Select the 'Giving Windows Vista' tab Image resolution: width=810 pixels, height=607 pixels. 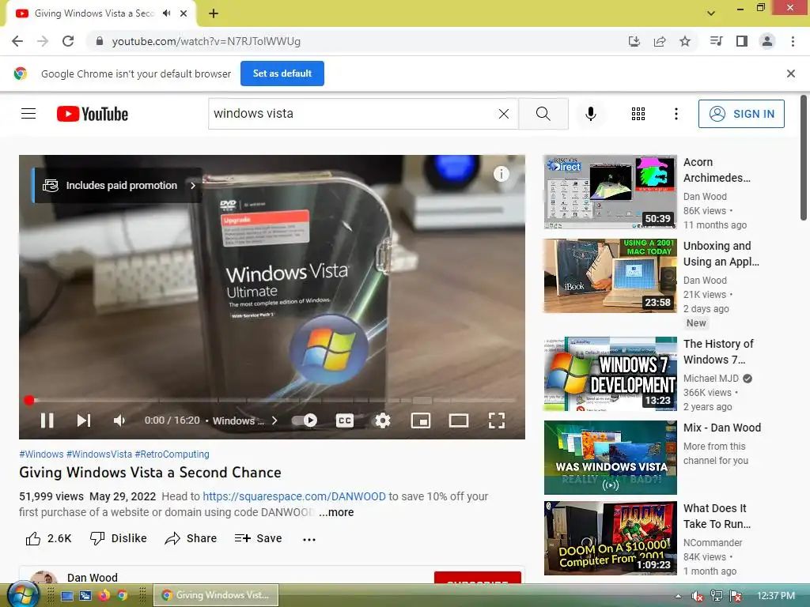point(100,13)
